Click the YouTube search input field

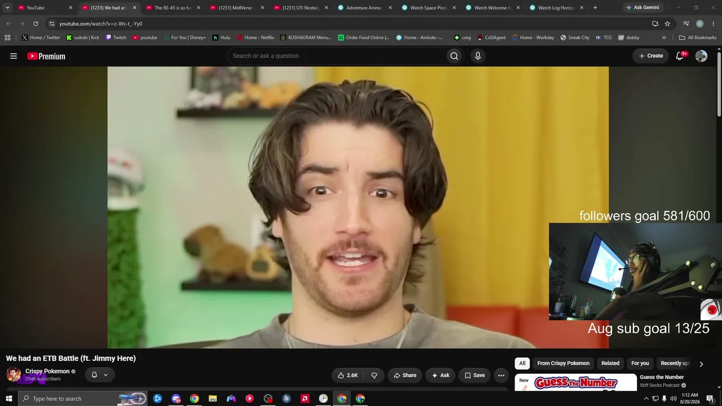pos(336,56)
